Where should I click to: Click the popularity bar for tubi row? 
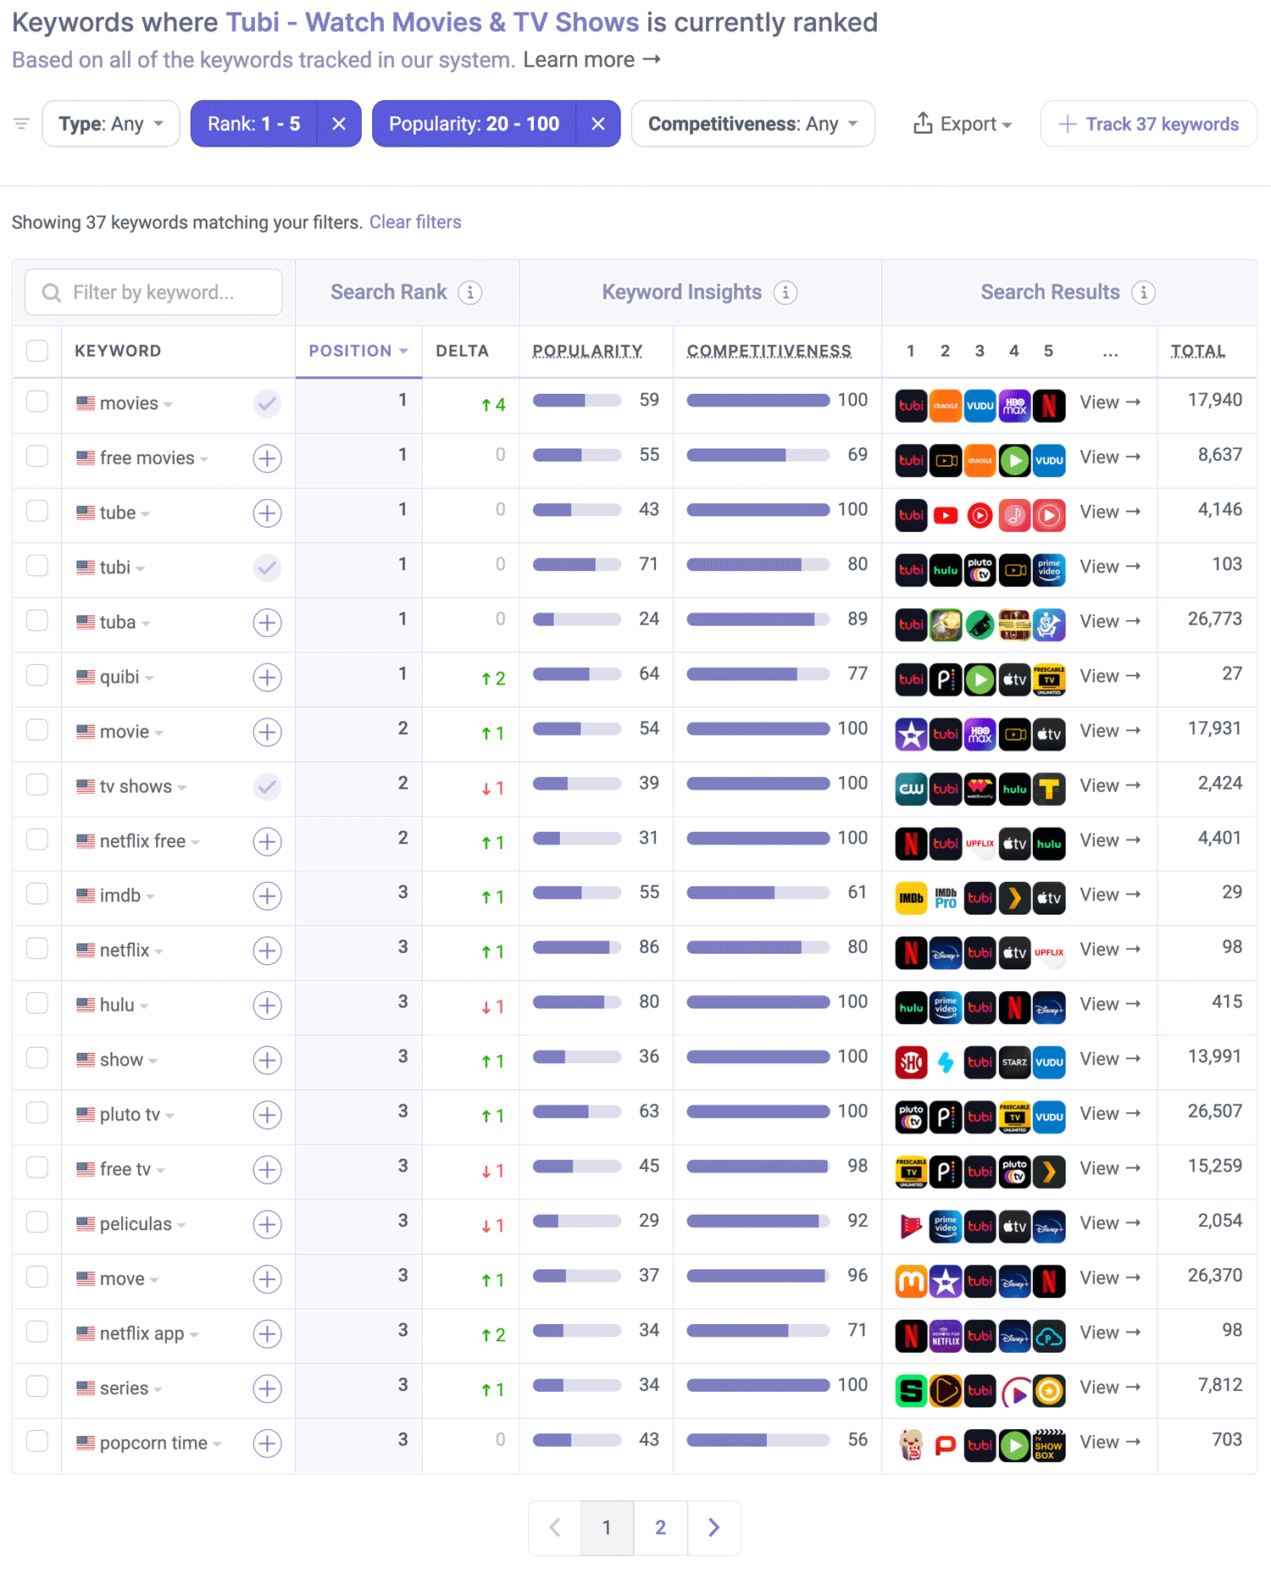point(577,565)
